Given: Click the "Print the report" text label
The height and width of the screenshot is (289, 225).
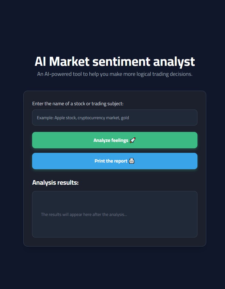Looking at the screenshot, I should click(x=111, y=161).
